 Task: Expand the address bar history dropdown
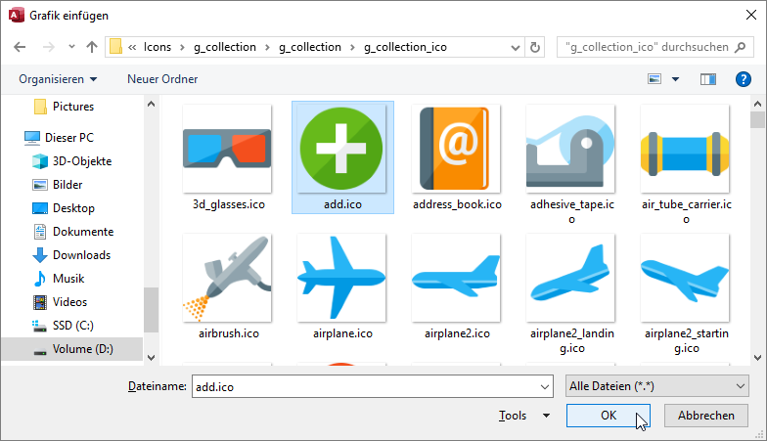515,47
